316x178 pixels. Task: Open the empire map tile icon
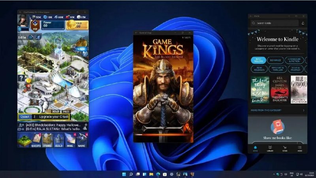point(24,140)
